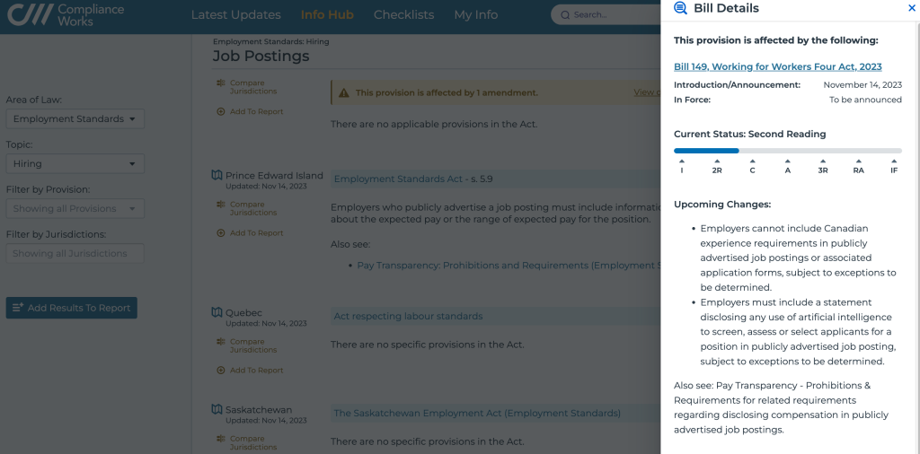Click the search magnifier icon
Image resolution: width=920 pixels, height=454 pixels.
point(564,15)
